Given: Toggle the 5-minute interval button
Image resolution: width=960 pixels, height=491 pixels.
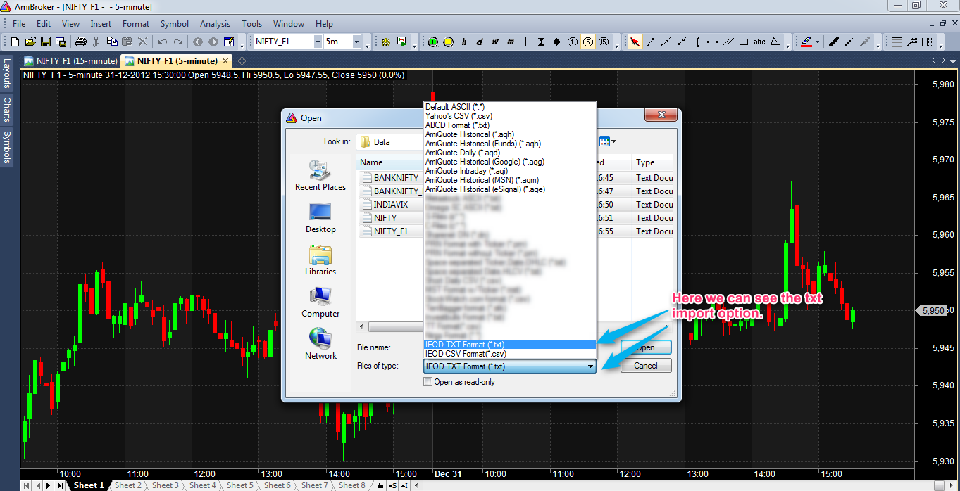Looking at the screenshot, I should 588,42.
